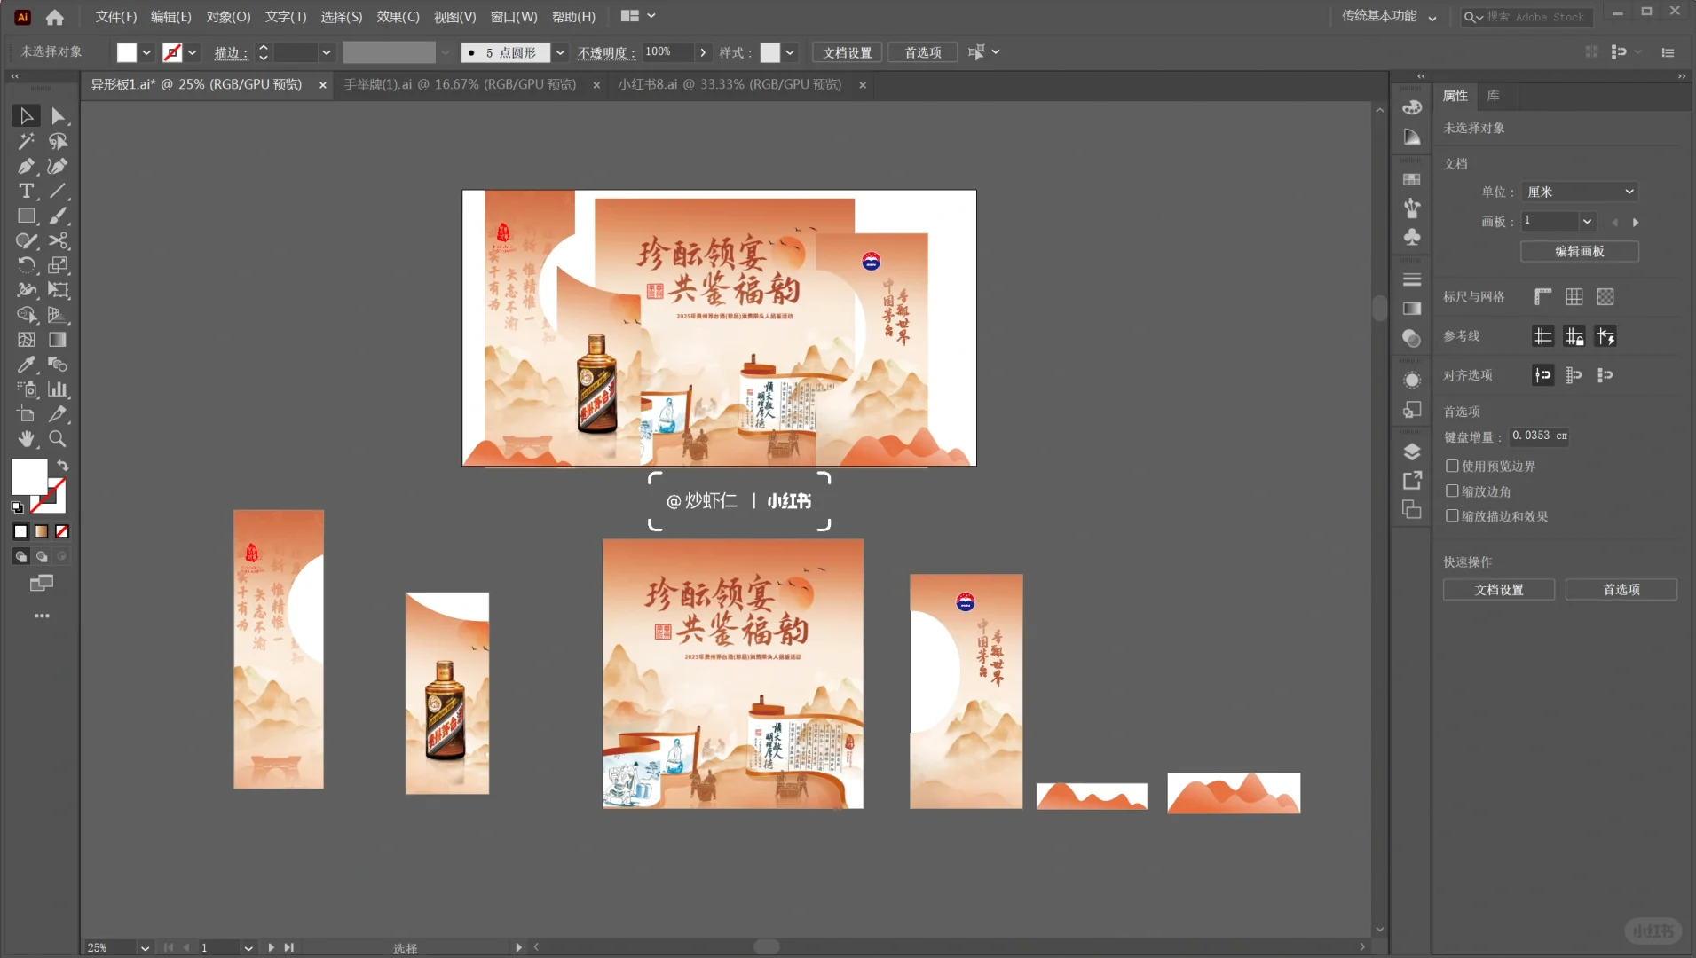This screenshot has height=958, width=1696.
Task: Select the Scissors tool
Action: coord(58,240)
